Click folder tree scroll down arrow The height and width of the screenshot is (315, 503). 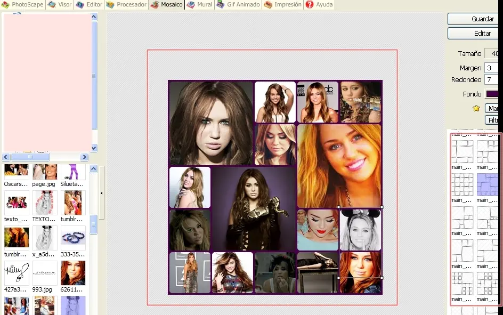(94, 148)
